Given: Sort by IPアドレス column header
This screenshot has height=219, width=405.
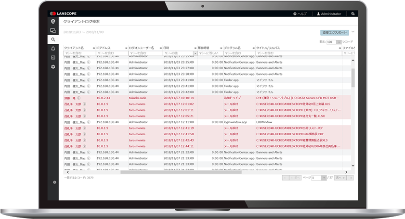Looking at the screenshot, I should click(104, 48).
